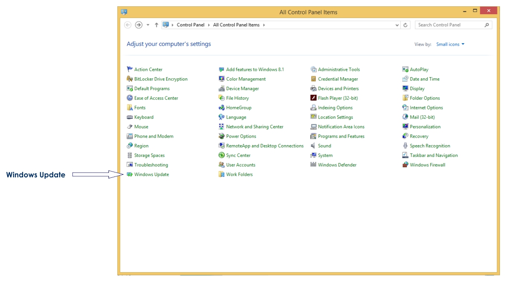Click the User Accounts icon
The height and width of the screenshot is (291, 505).
[x=222, y=165]
